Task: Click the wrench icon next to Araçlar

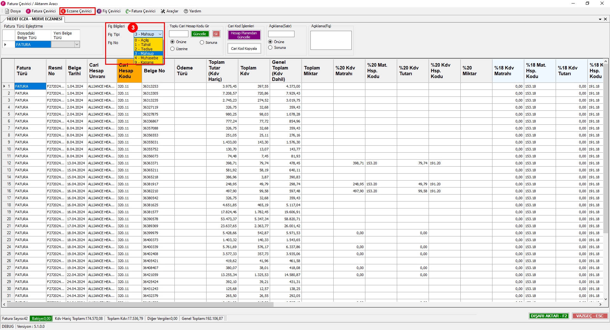Action: (163, 11)
